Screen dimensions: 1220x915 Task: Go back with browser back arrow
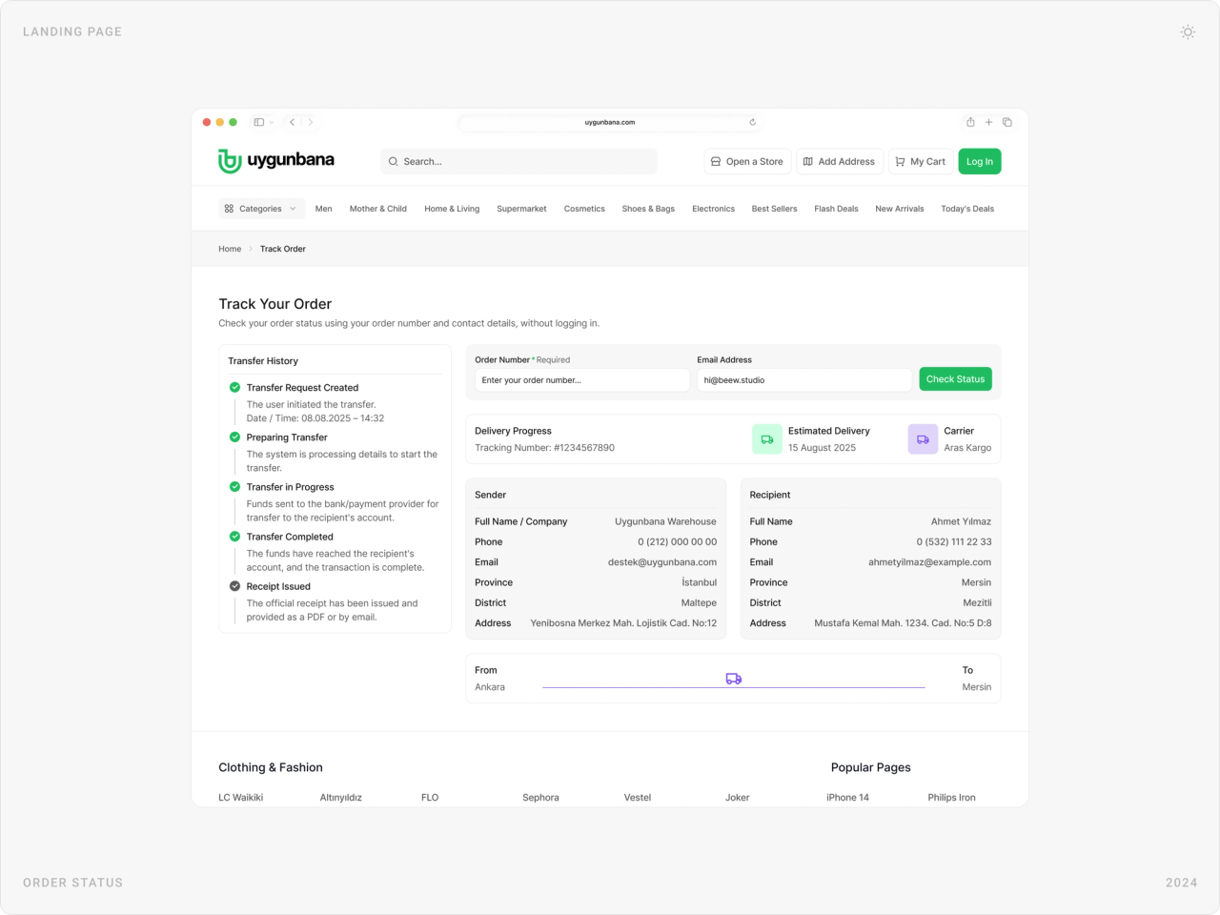293,122
